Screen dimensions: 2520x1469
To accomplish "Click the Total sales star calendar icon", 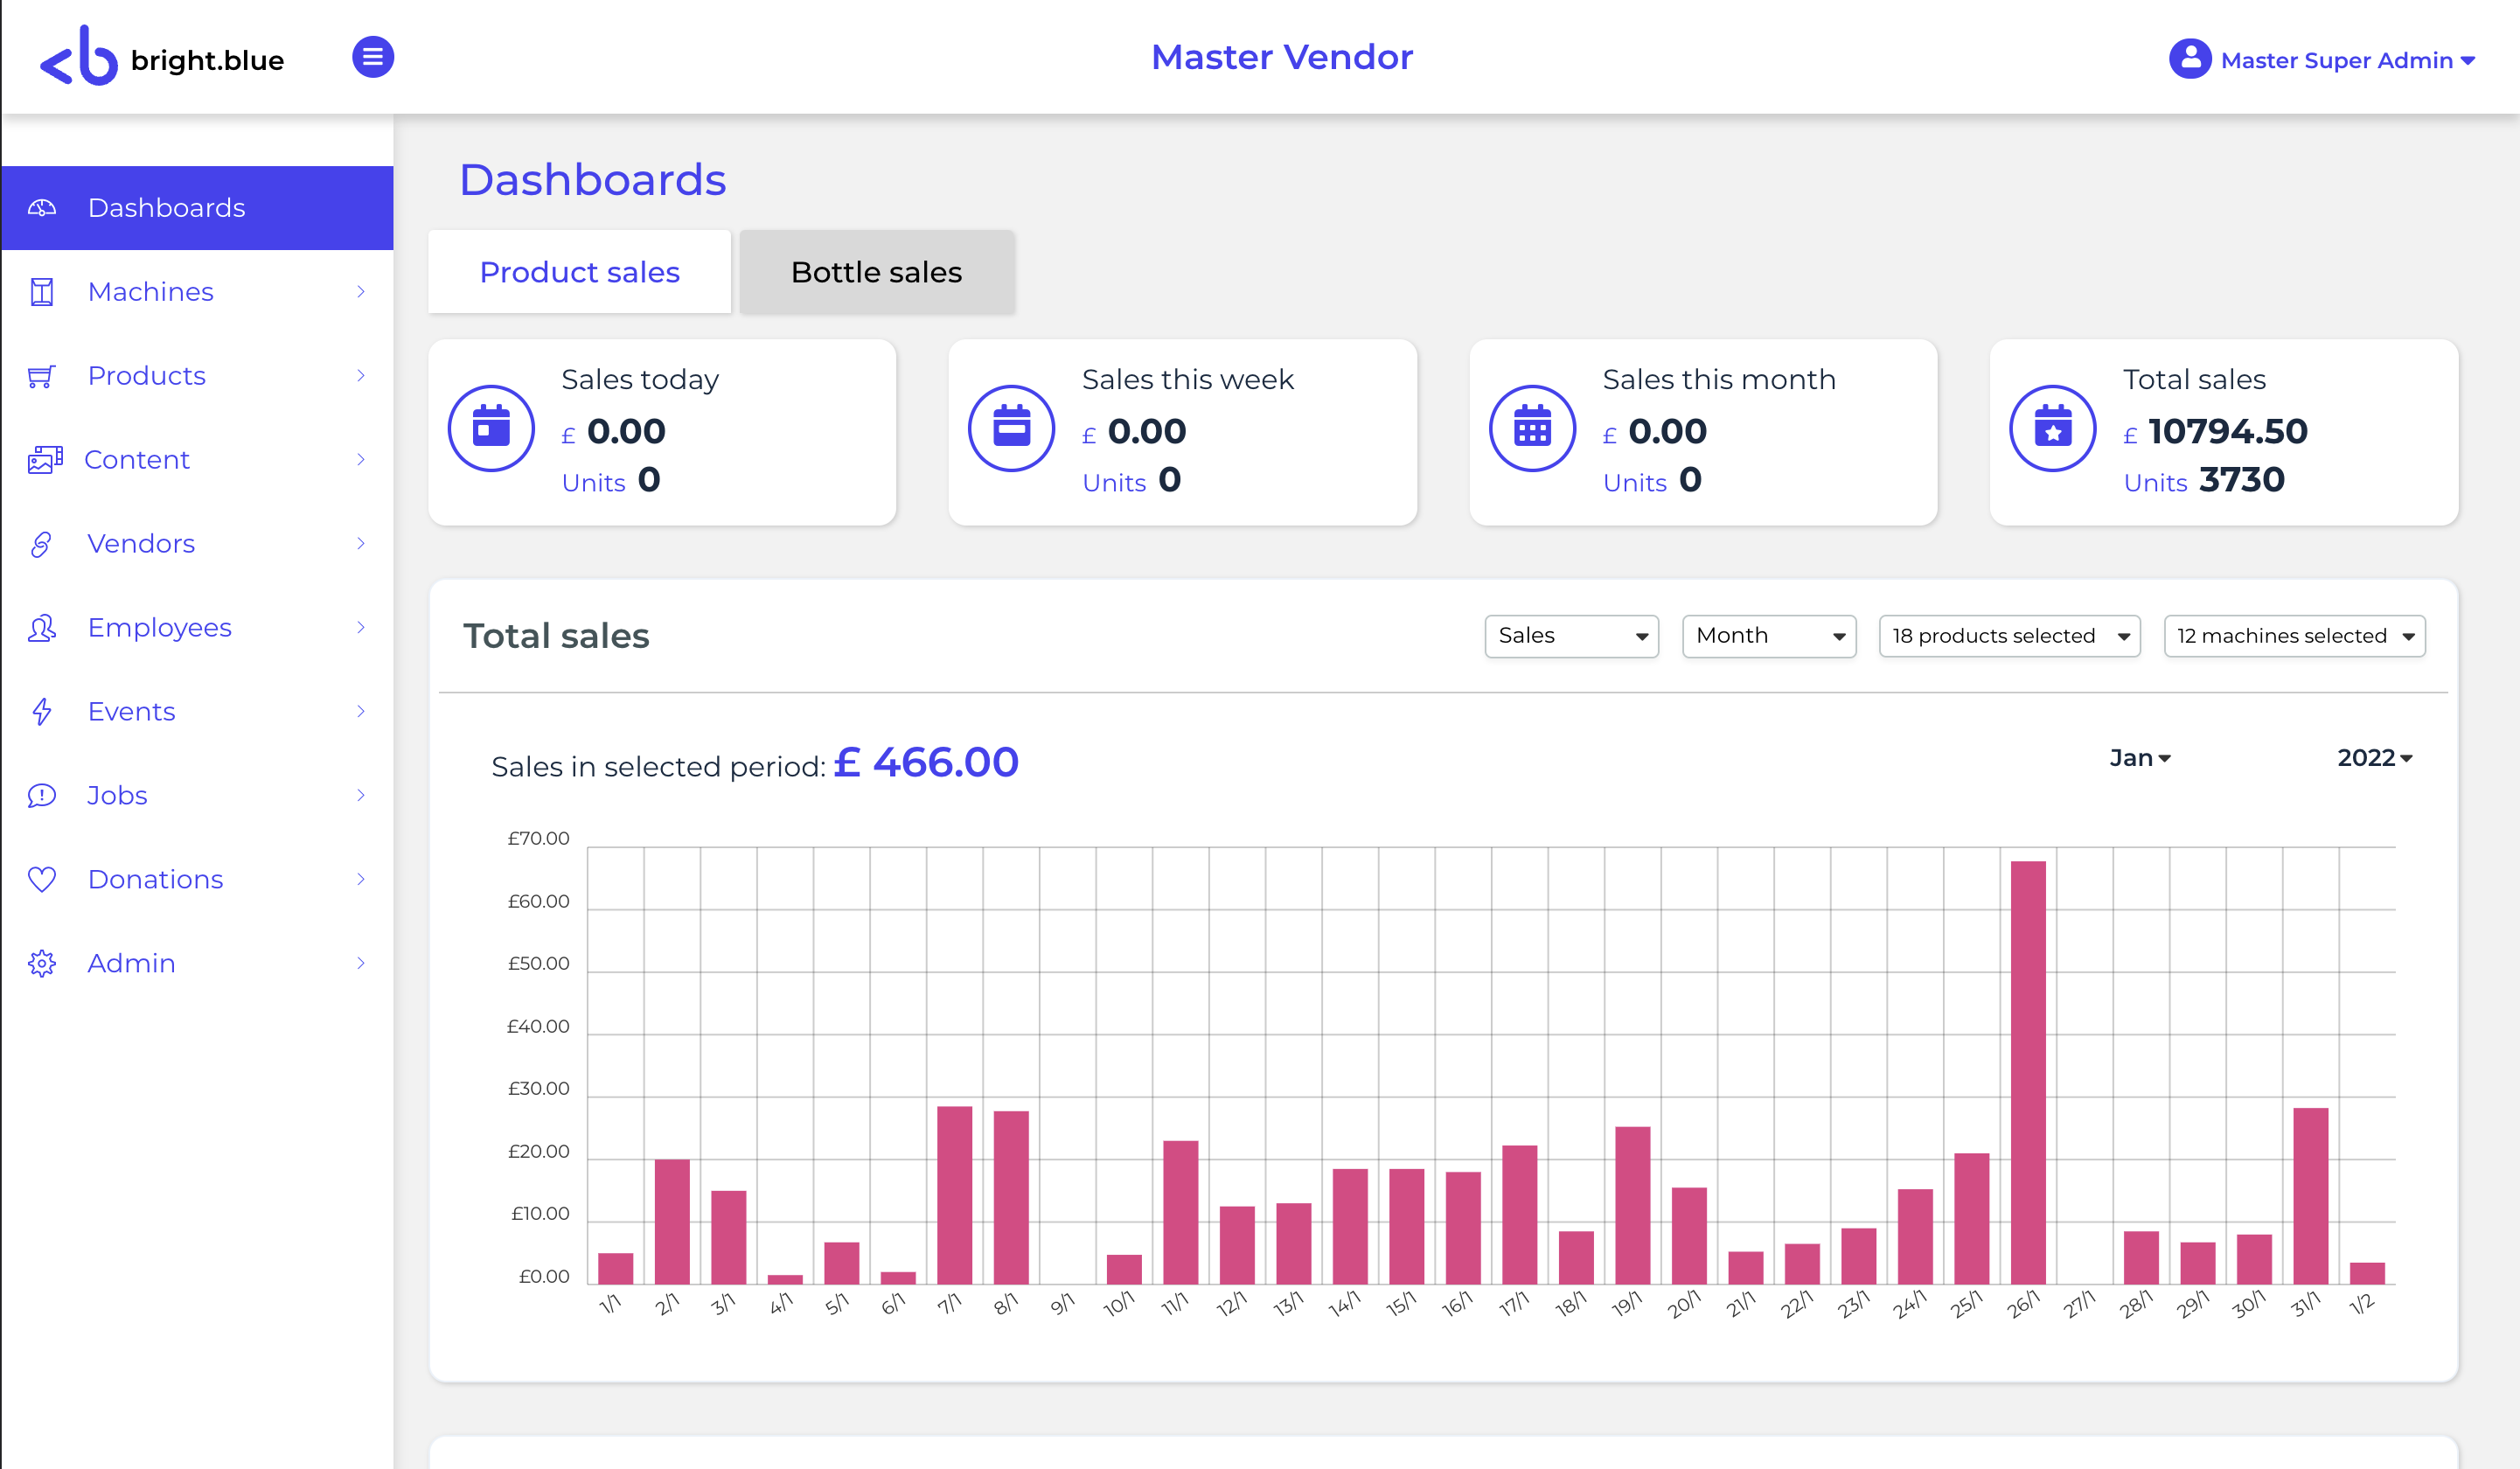I will tap(2052, 428).
